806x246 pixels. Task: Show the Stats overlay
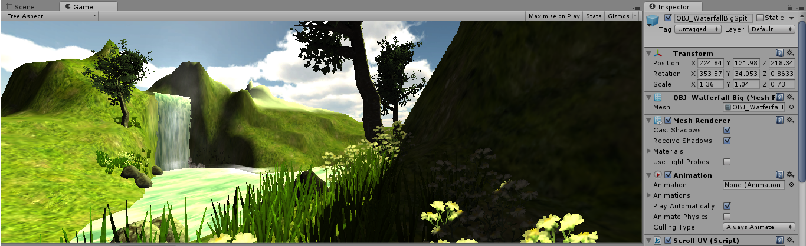(x=594, y=16)
